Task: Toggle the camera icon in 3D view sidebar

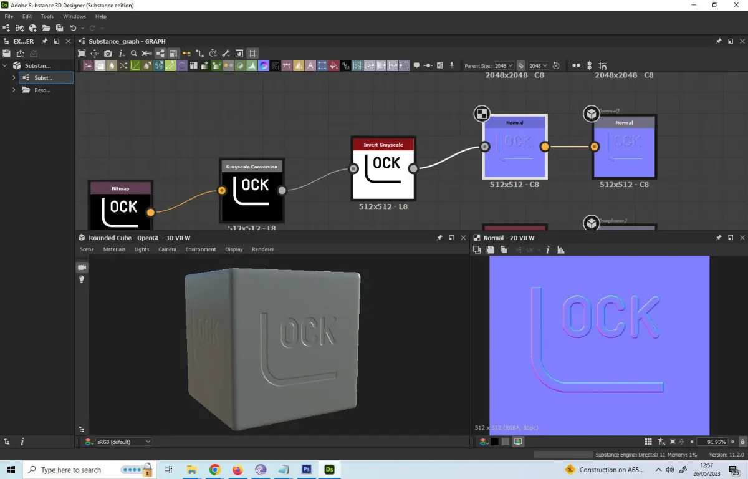Action: 81,267
